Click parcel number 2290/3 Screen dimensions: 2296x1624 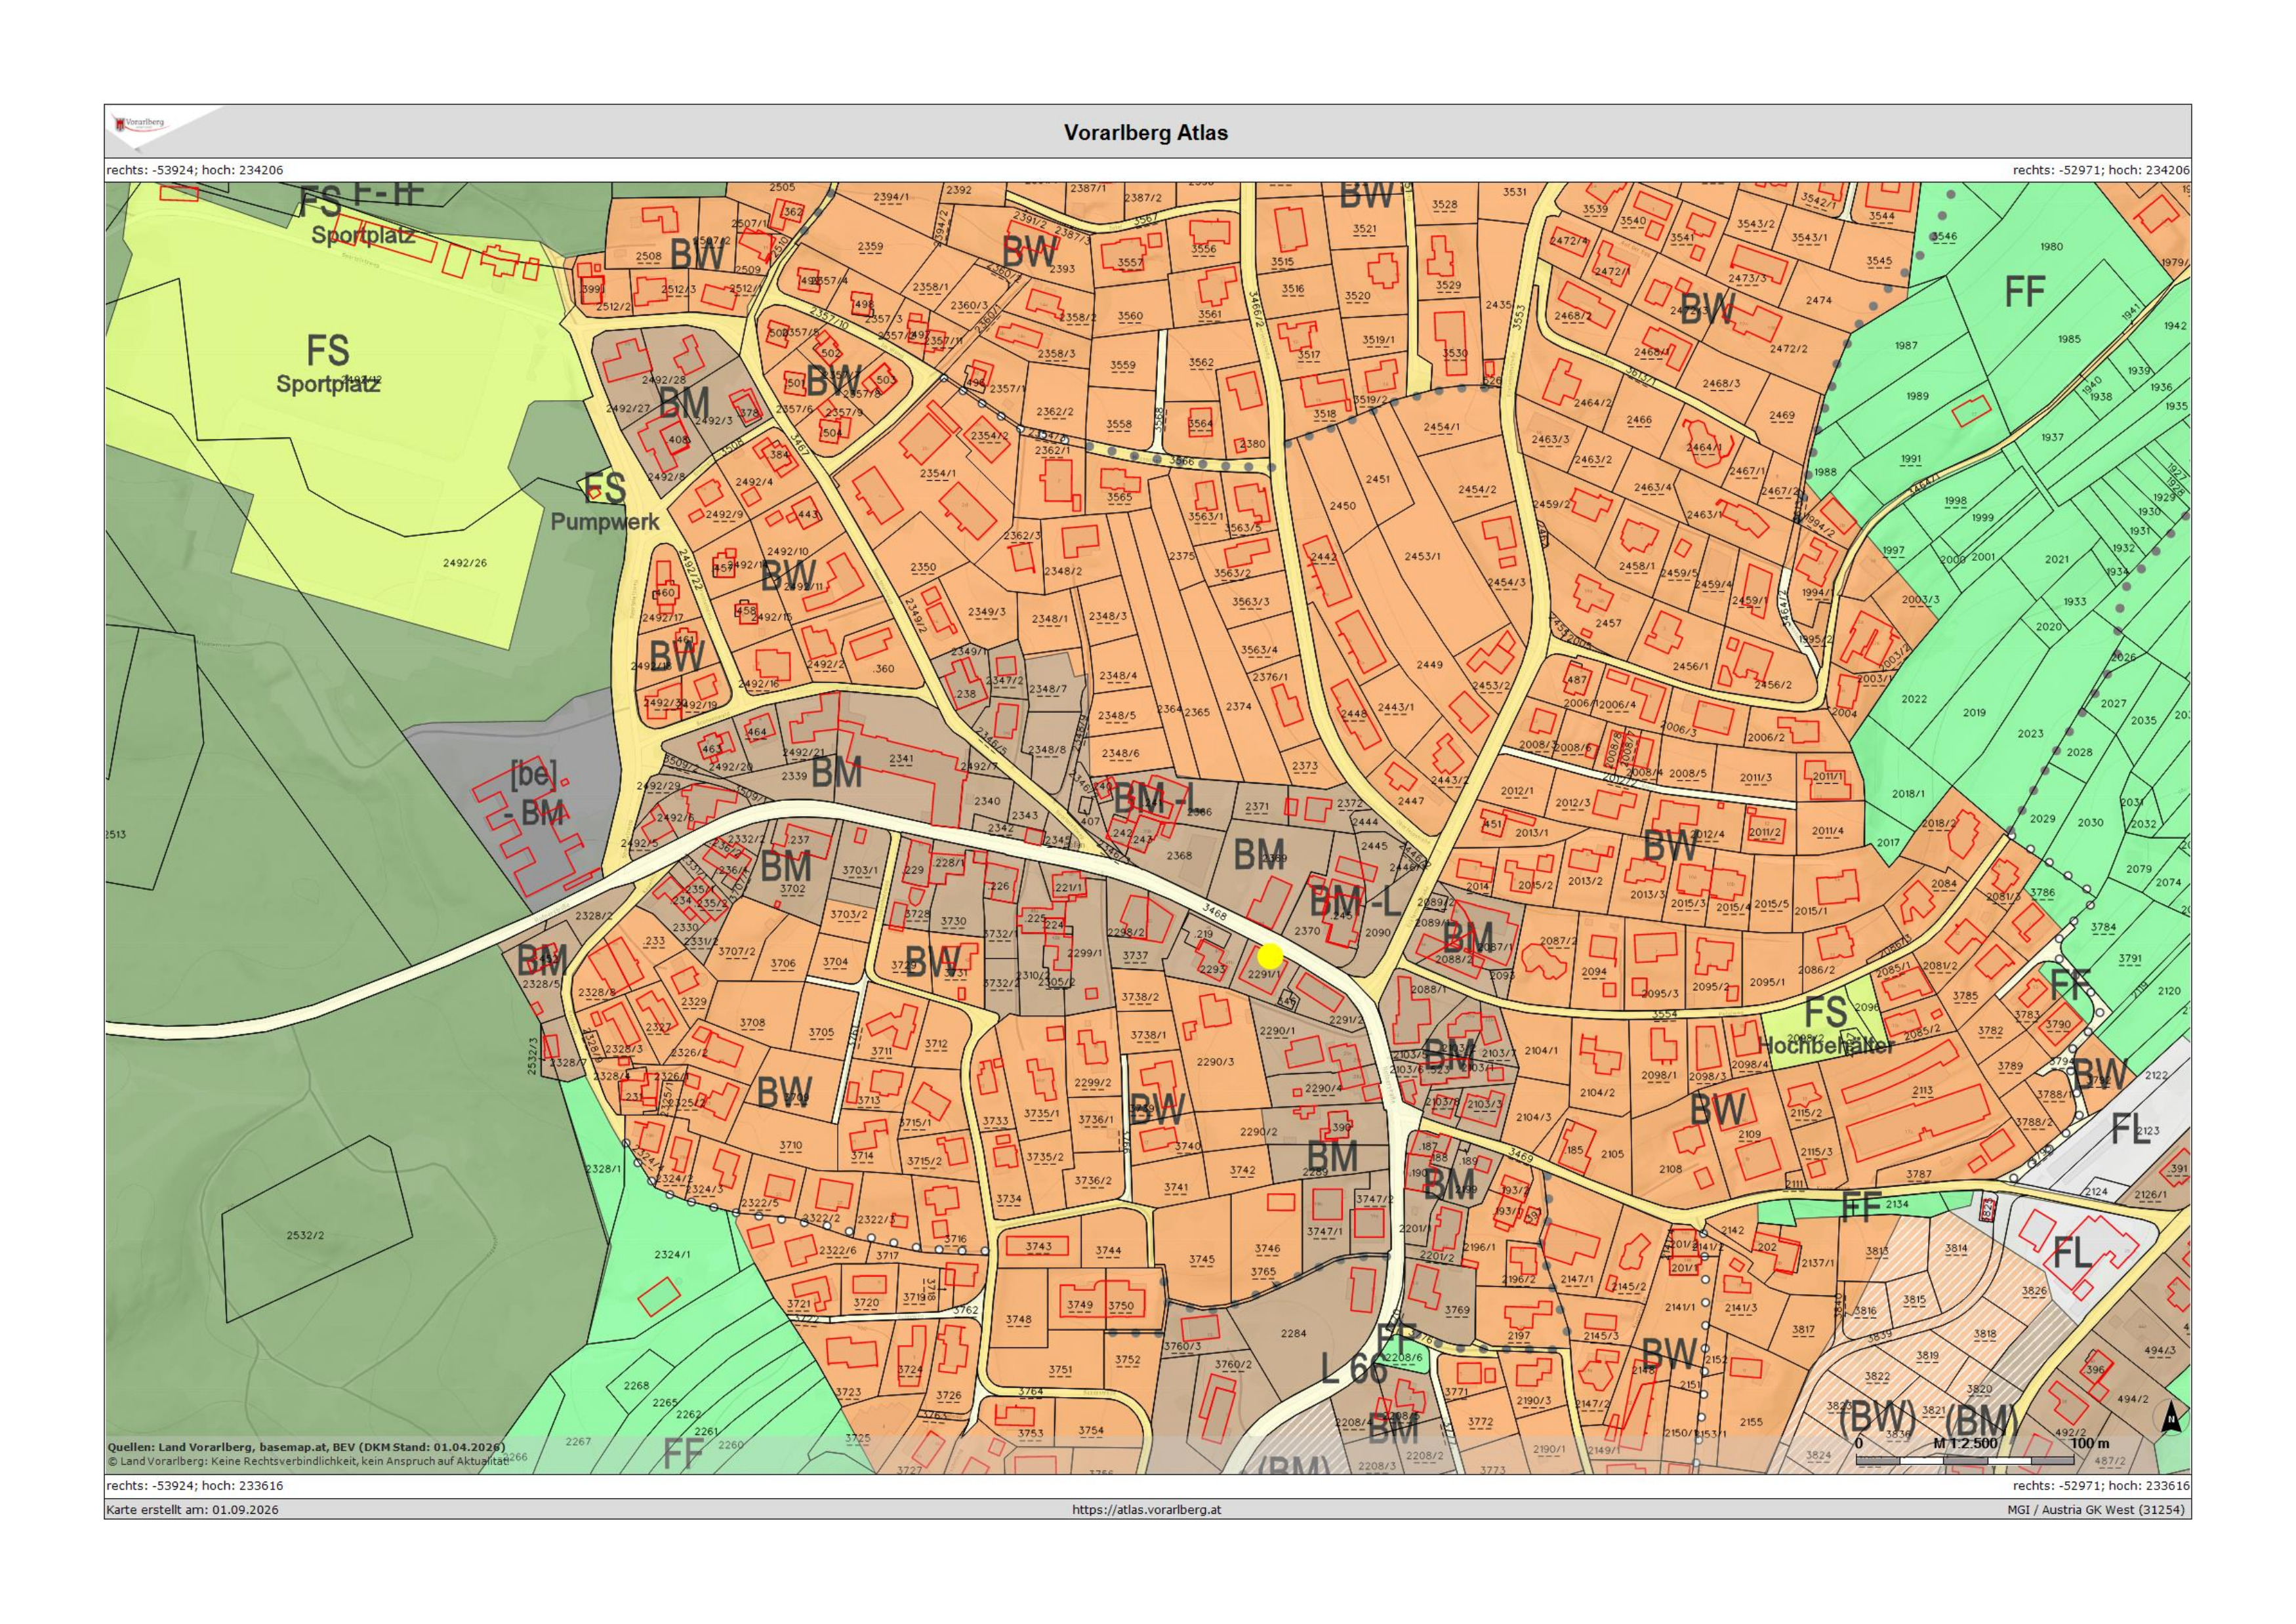pos(1215,1062)
